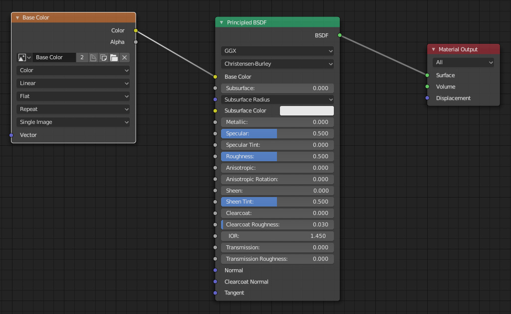Click the Alpha output socket

coord(136,42)
